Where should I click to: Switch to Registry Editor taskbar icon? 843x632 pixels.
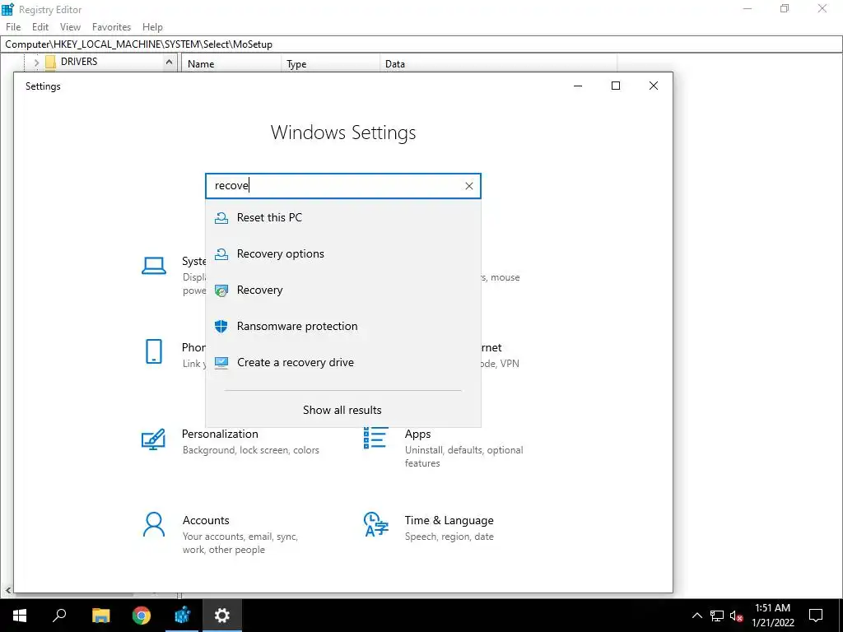182,616
